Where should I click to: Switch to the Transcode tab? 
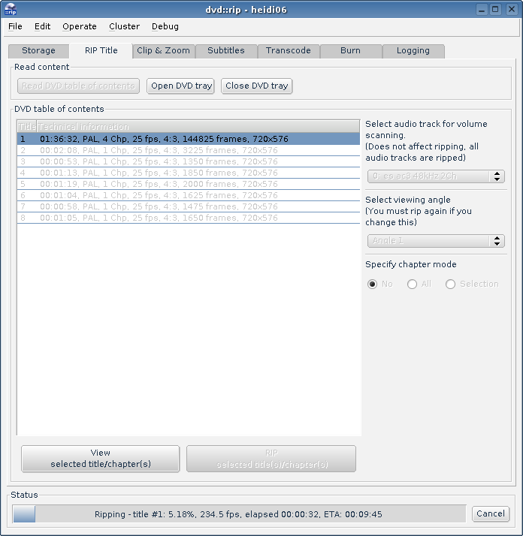click(x=289, y=50)
